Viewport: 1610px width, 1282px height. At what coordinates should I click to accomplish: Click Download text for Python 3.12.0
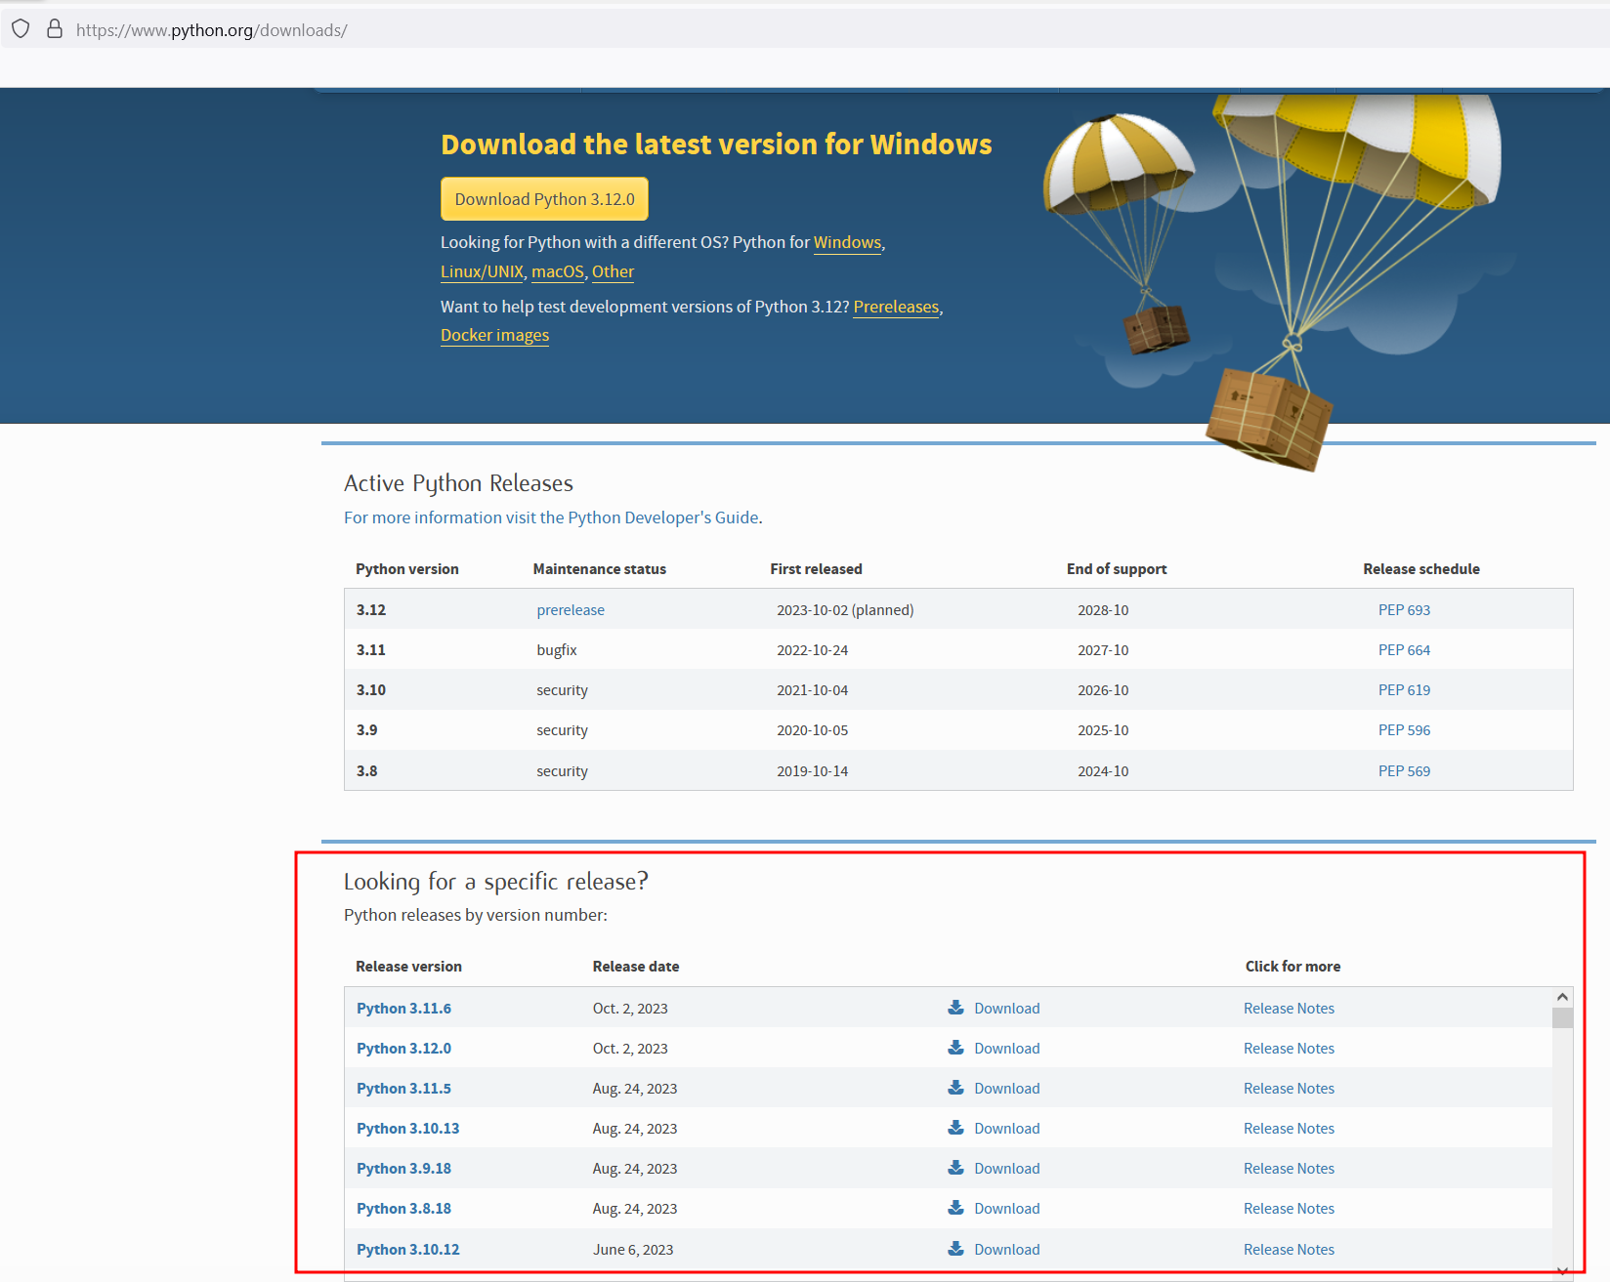pos(1006,1049)
